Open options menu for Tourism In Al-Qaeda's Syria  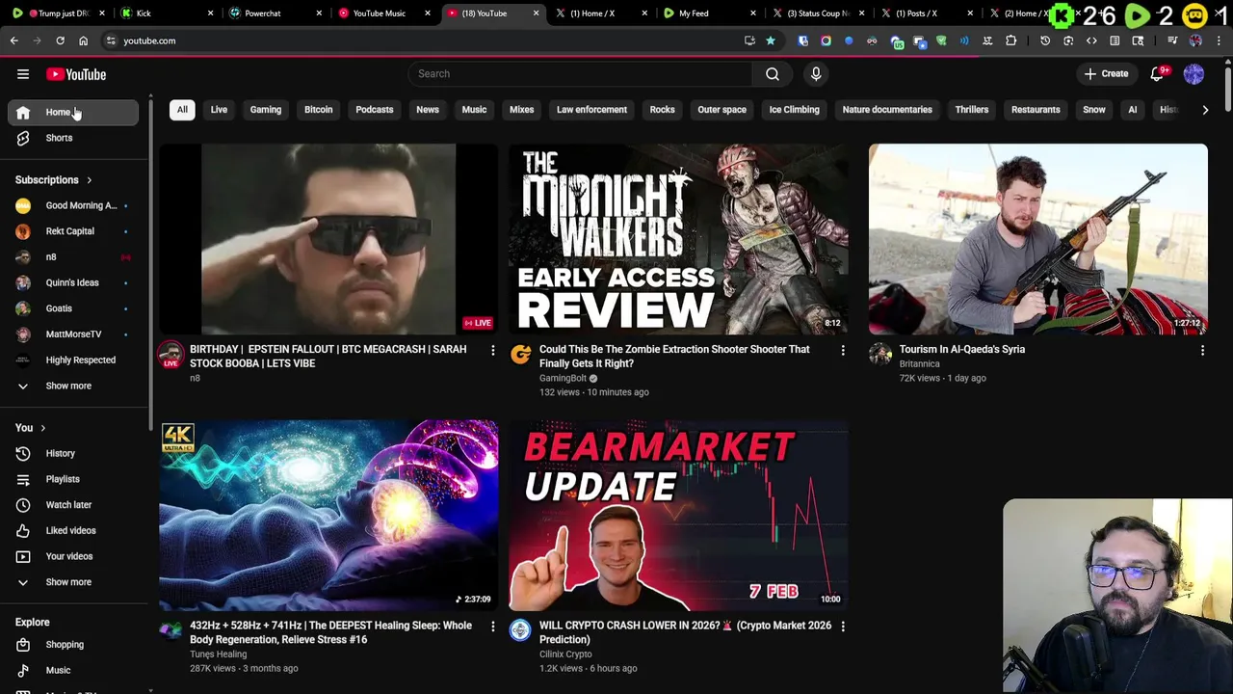click(1202, 351)
